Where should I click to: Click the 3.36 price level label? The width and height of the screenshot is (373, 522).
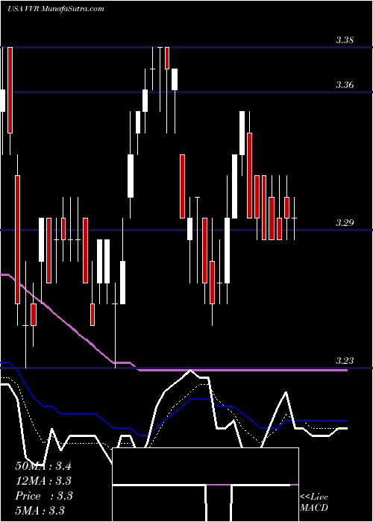(x=345, y=85)
